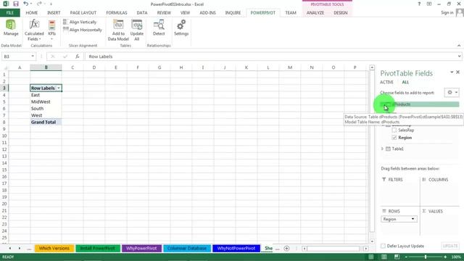Open the KPIs menu

[x=51, y=30]
